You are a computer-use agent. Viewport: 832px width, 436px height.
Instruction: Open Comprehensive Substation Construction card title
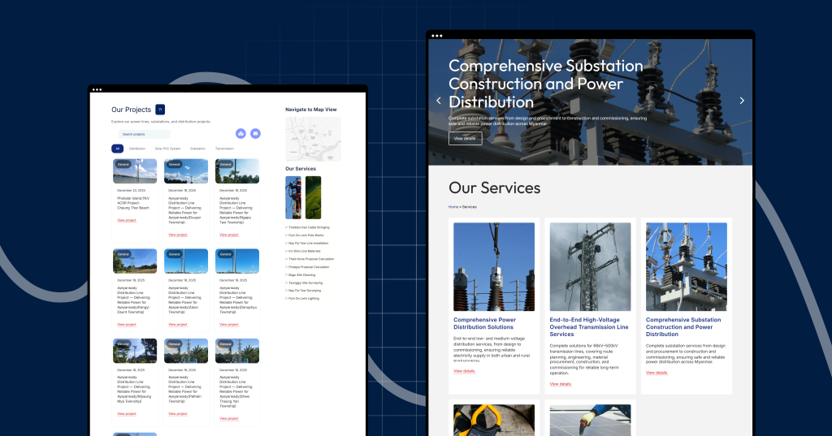pos(683,326)
